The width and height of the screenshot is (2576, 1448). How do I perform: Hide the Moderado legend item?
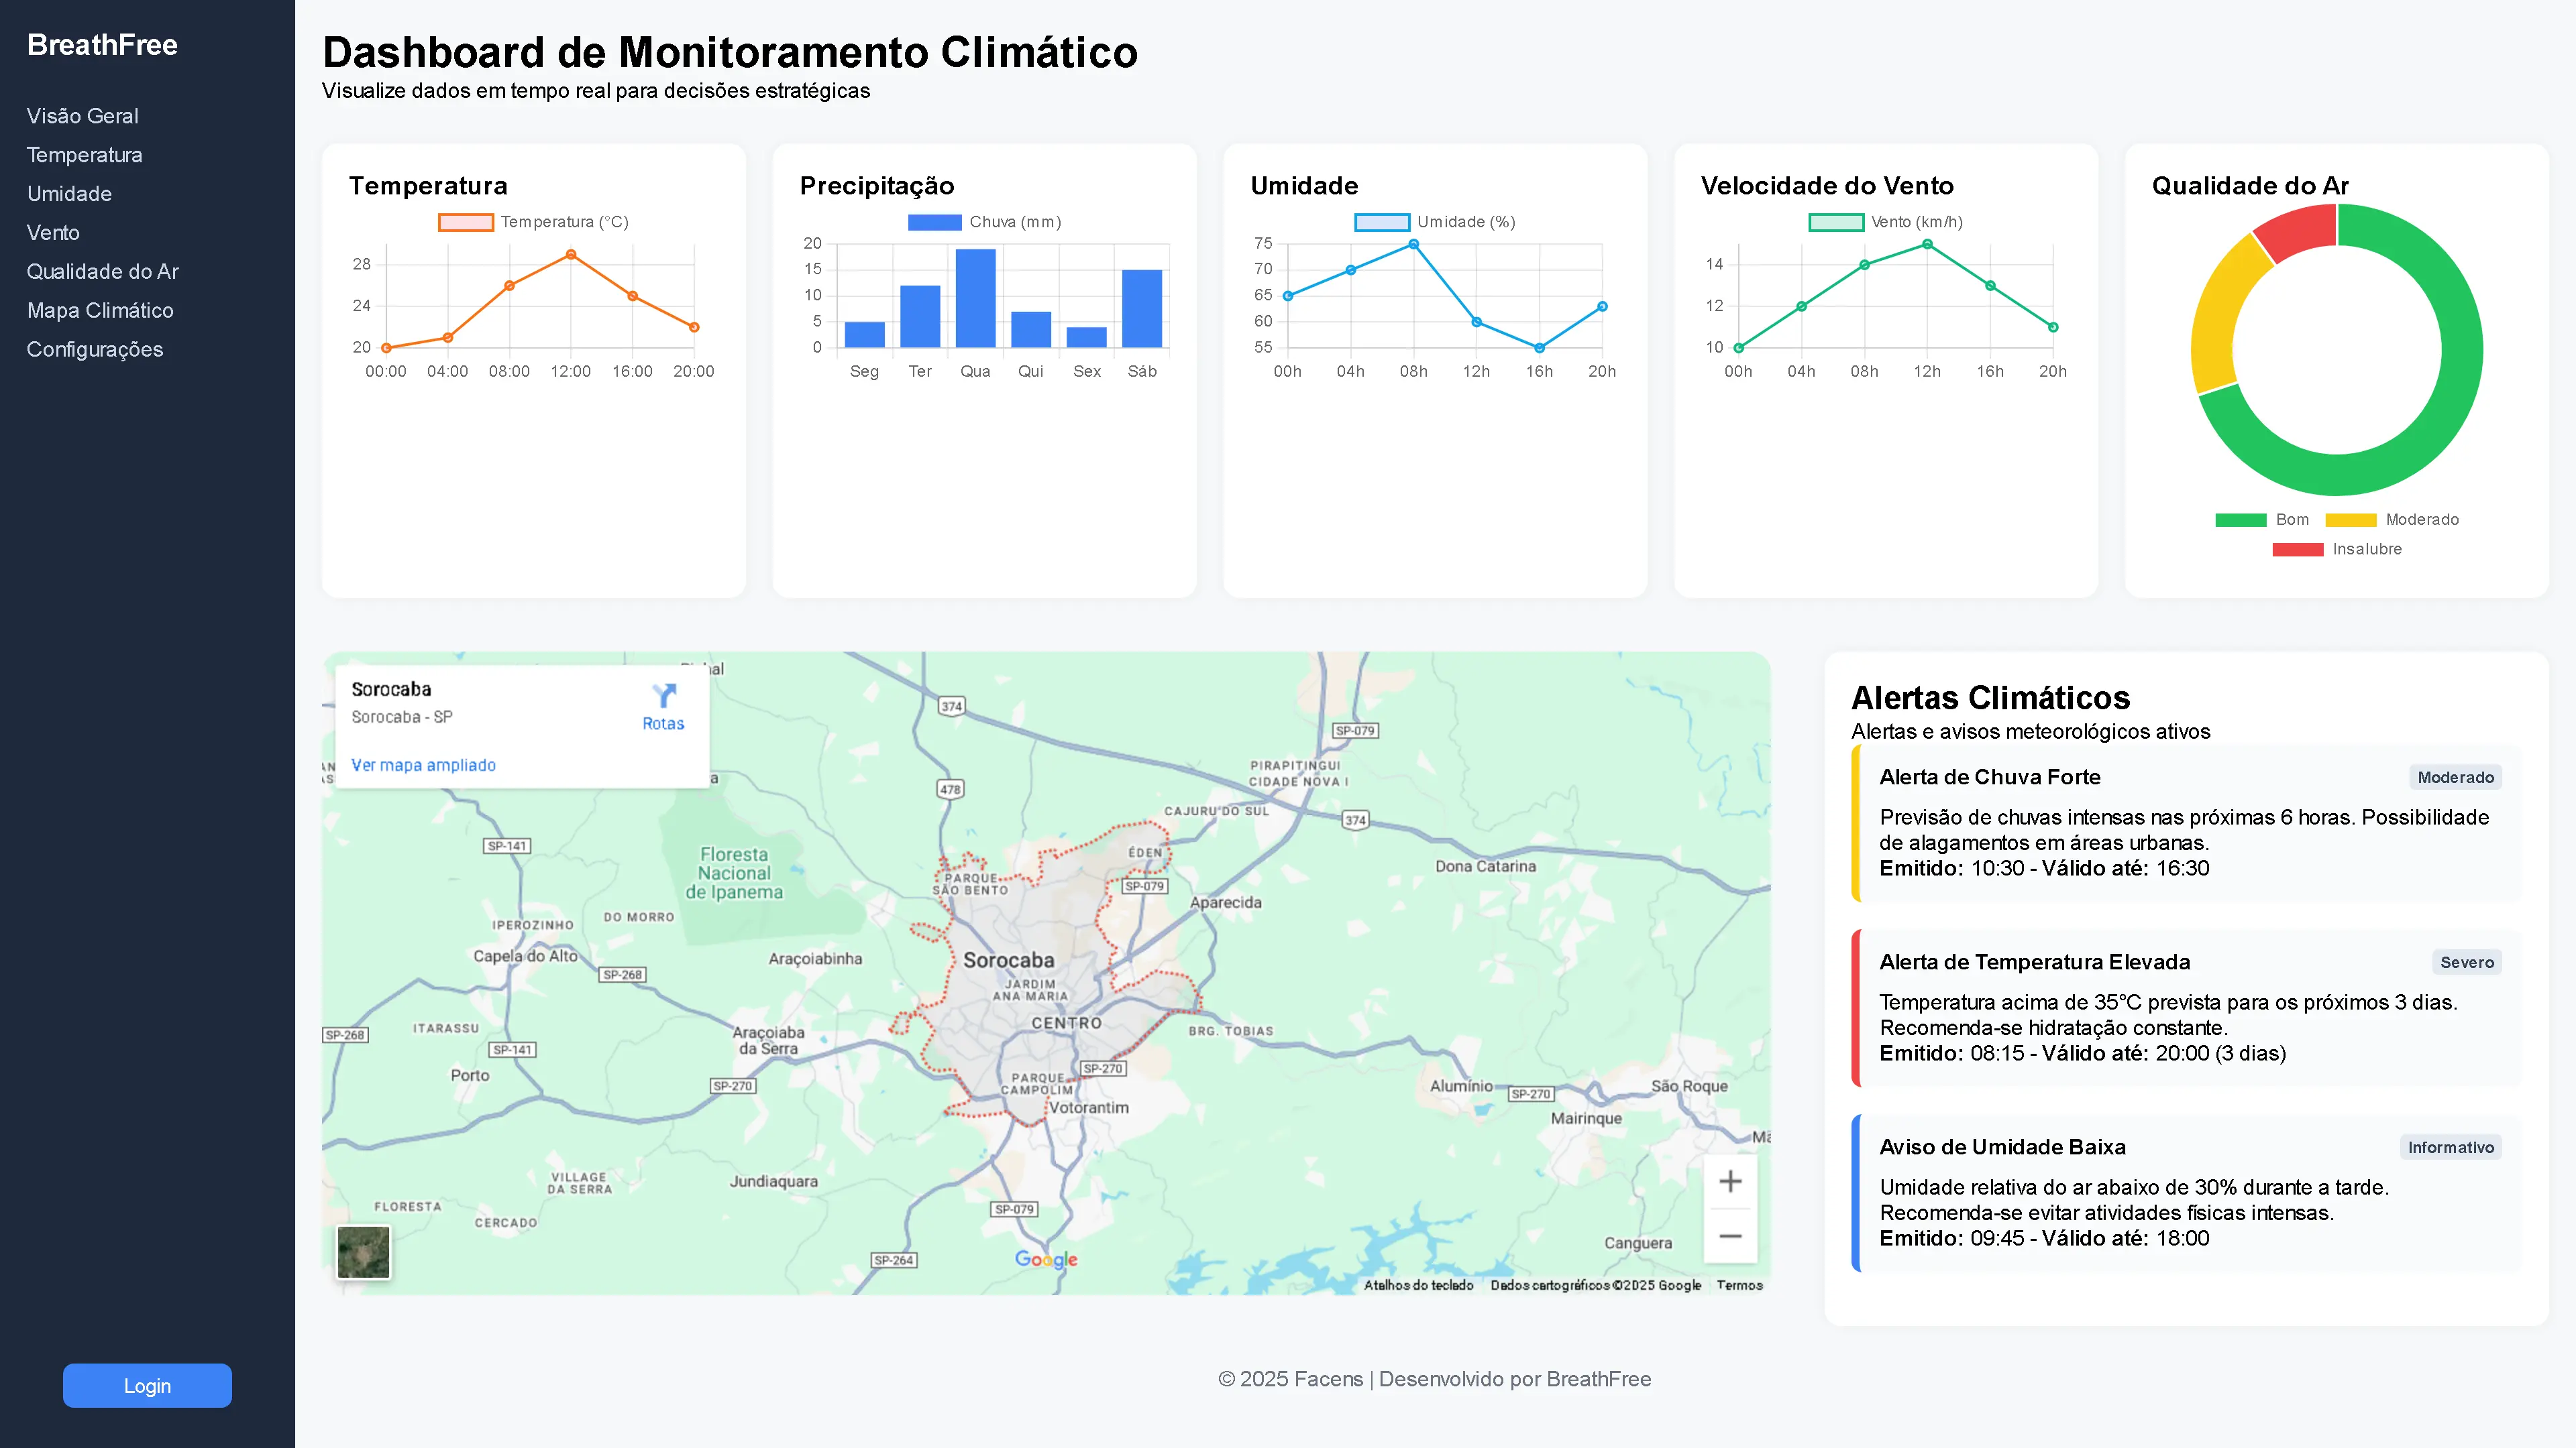[x=2351, y=520]
